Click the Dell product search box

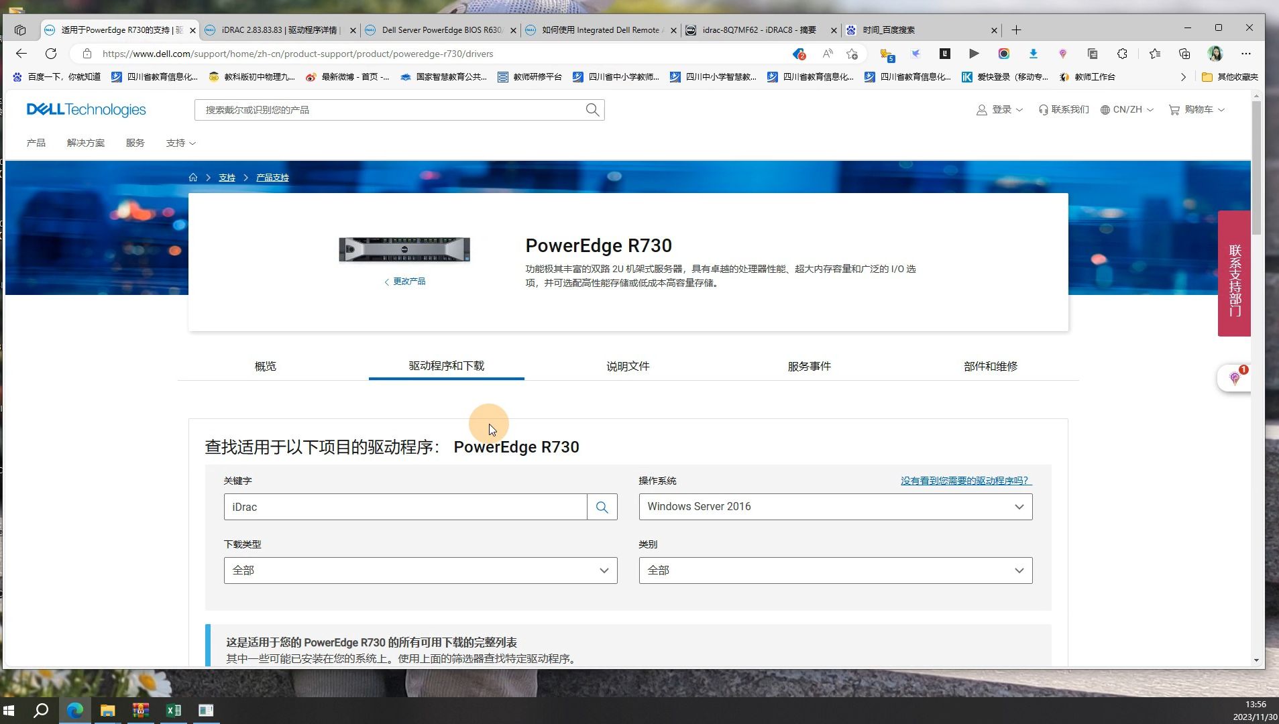[x=389, y=110]
